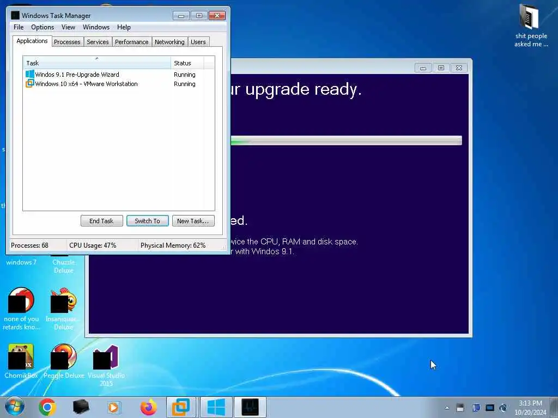This screenshot has width=558, height=418.
Task: Open the 'shit people asked me' folder icon
Action: coord(531,26)
